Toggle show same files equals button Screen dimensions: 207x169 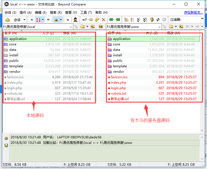tap(48, 20)
